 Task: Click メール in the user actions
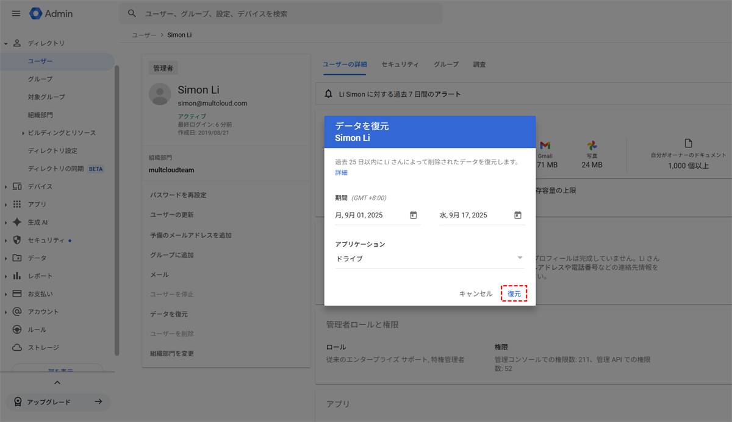coord(159,275)
